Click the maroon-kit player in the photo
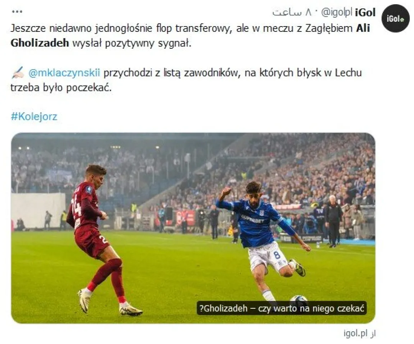The width and height of the screenshot is (414, 344). (x=99, y=239)
